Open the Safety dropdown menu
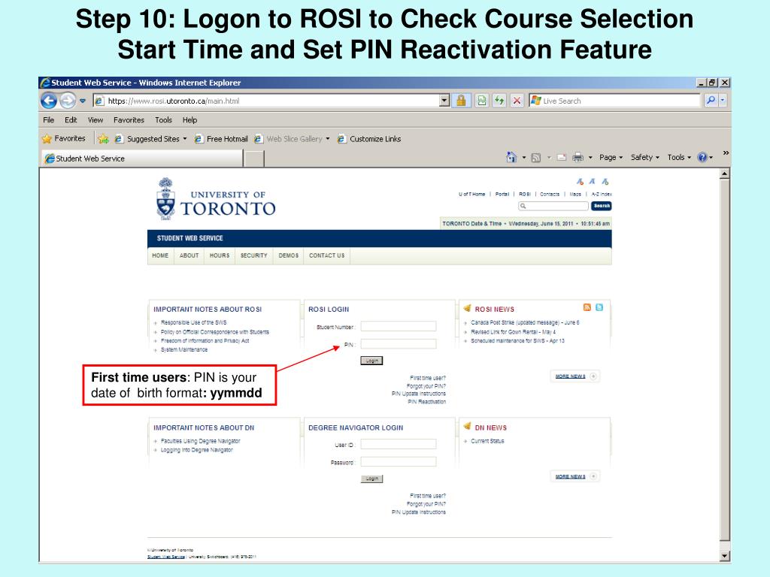This screenshot has height=577, width=770. [x=644, y=158]
